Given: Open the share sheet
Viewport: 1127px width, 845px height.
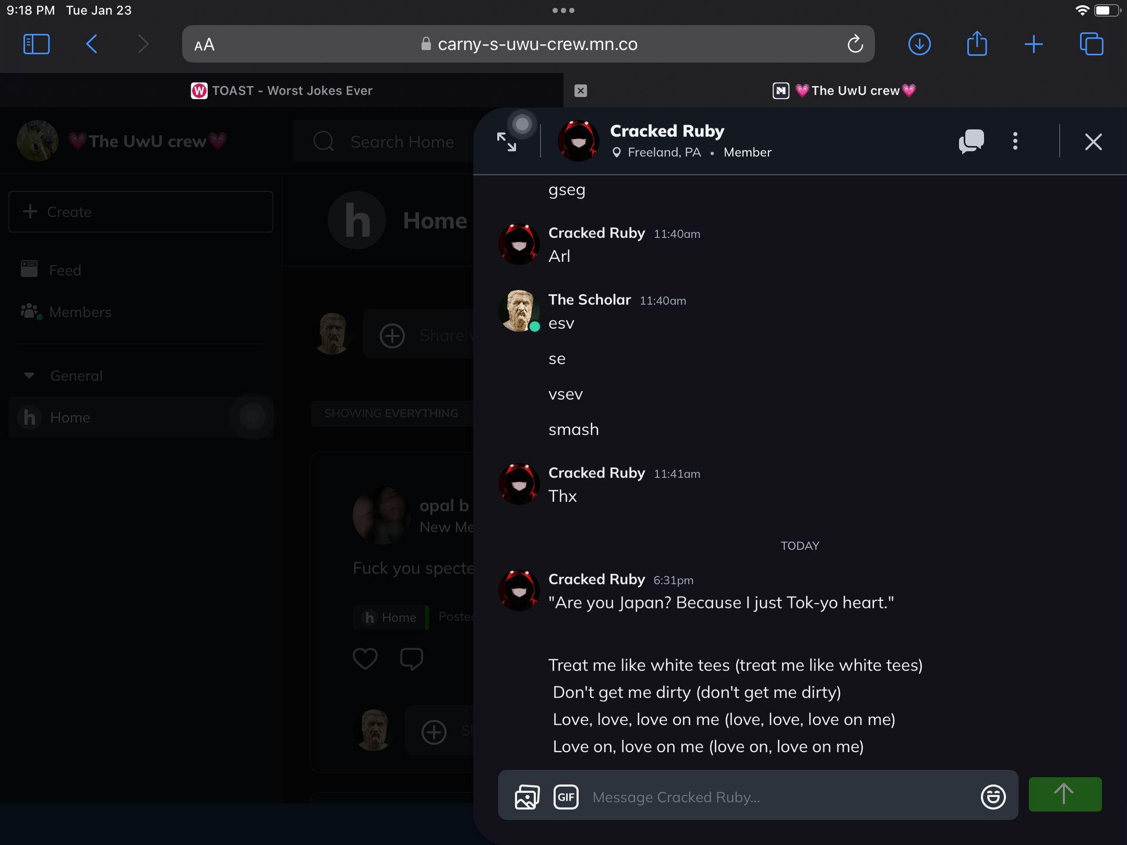Looking at the screenshot, I should (977, 44).
